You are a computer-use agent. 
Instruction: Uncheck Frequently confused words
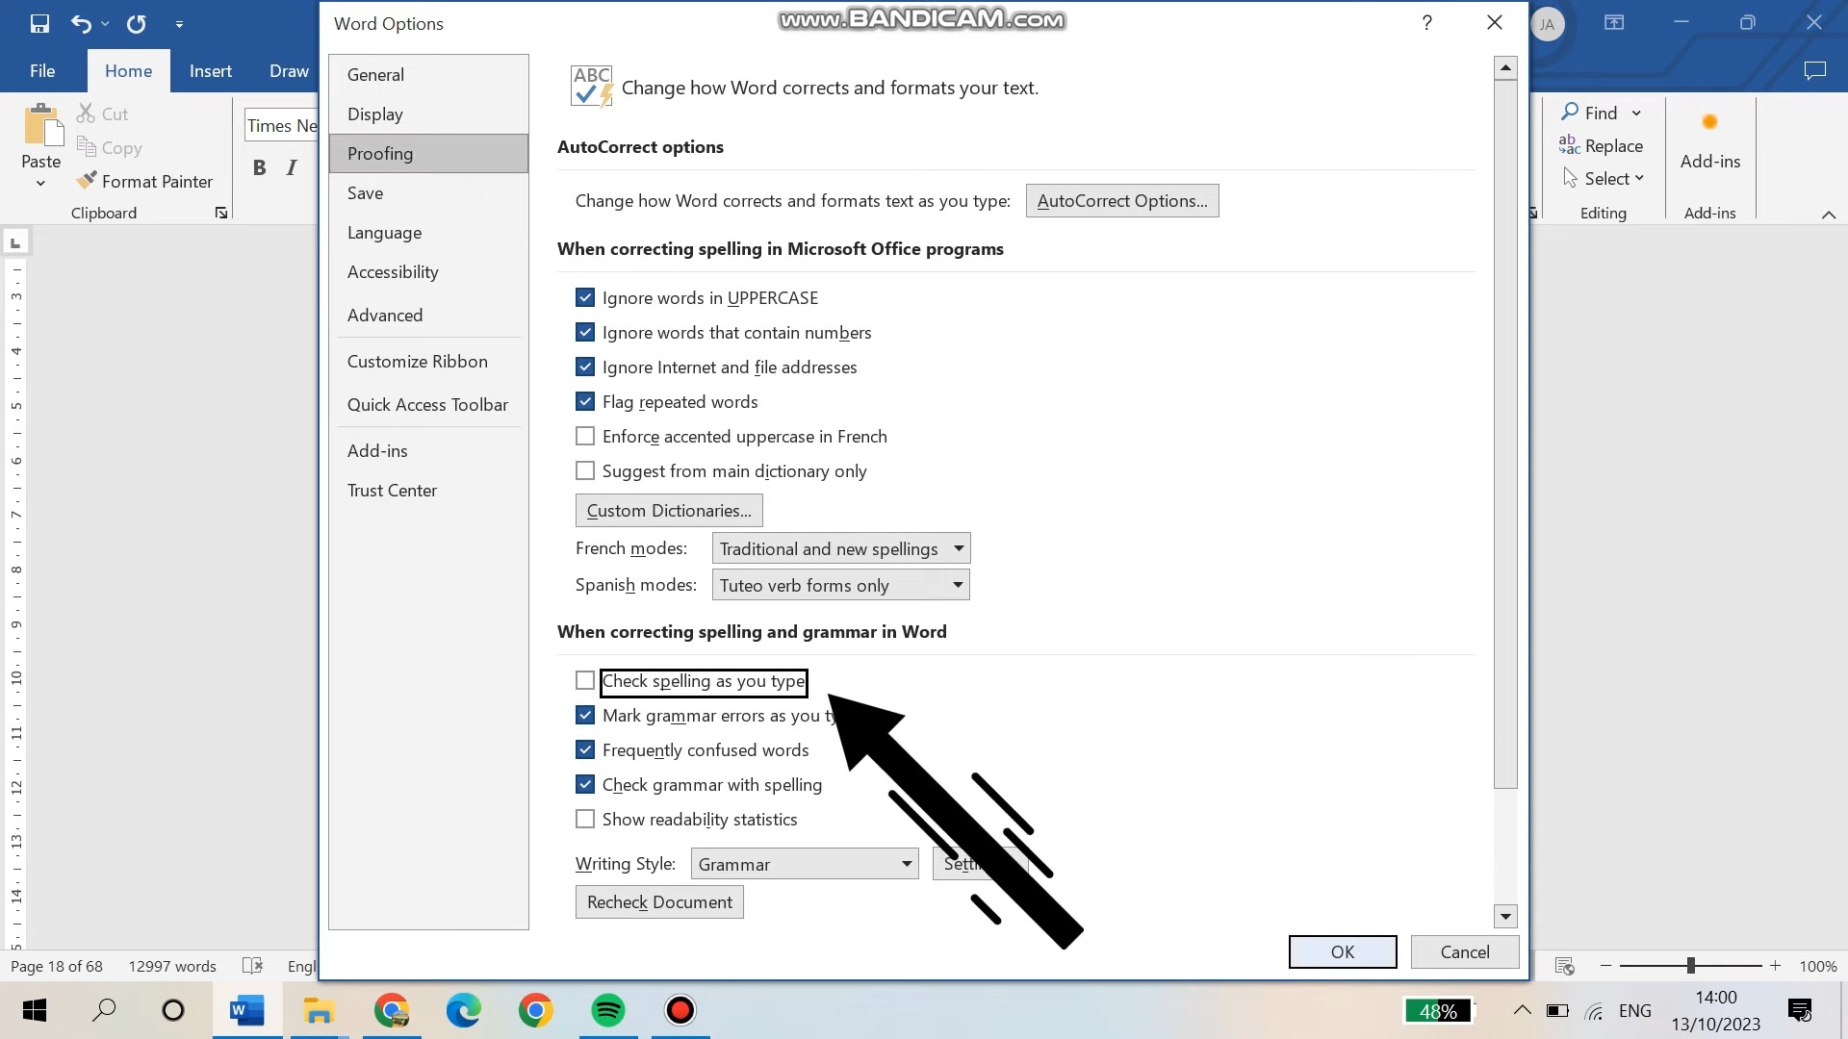(585, 749)
